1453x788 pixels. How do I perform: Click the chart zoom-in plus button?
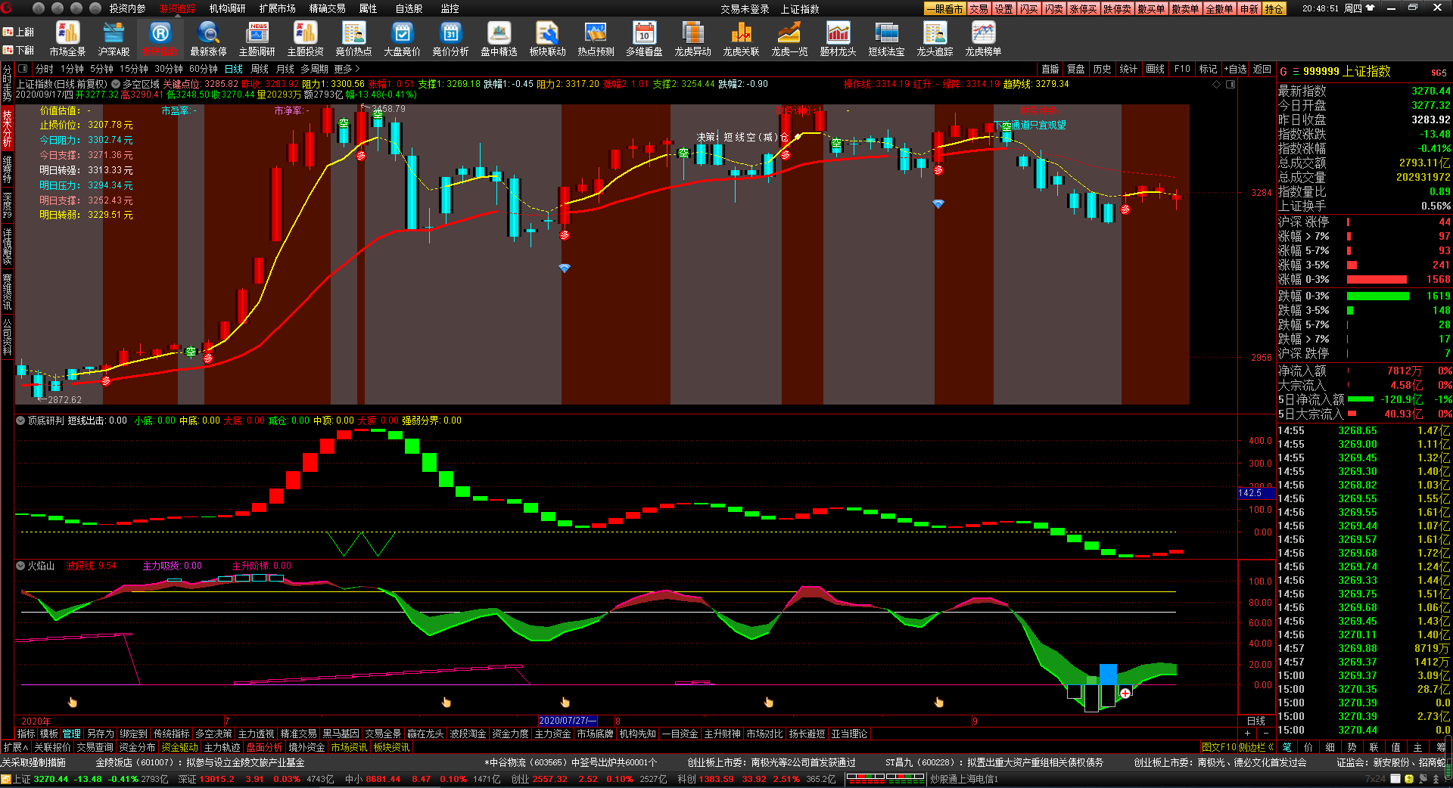(x=1247, y=734)
